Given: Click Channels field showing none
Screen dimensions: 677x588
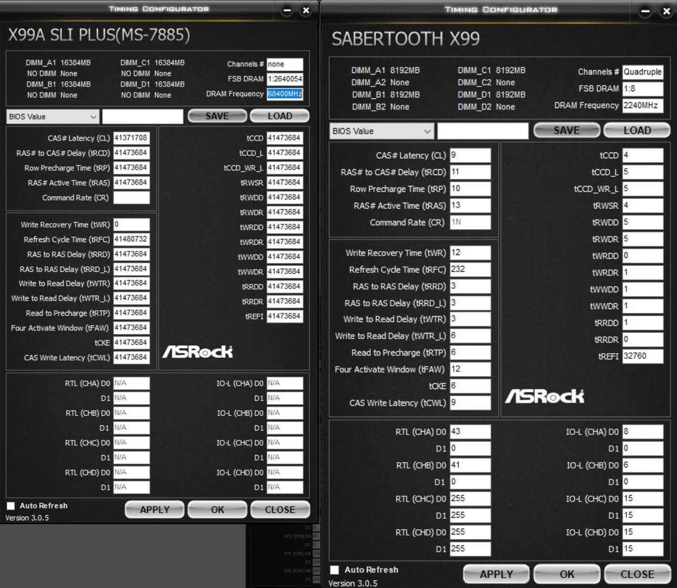Looking at the screenshot, I should pos(285,64).
